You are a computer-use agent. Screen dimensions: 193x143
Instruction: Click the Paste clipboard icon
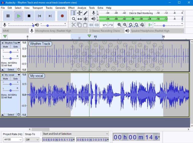point(85,25)
